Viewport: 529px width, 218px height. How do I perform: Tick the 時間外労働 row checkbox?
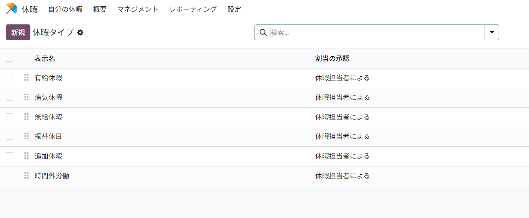tap(9, 176)
